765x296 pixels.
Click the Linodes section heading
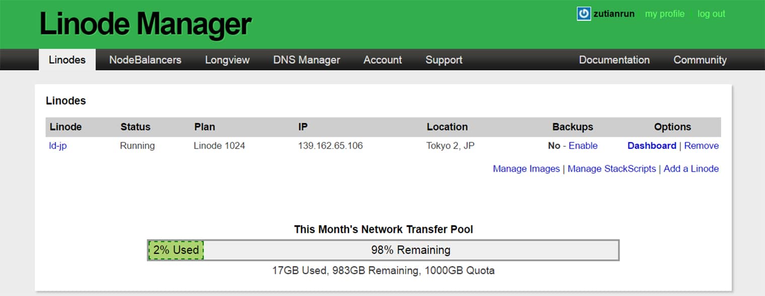point(66,101)
